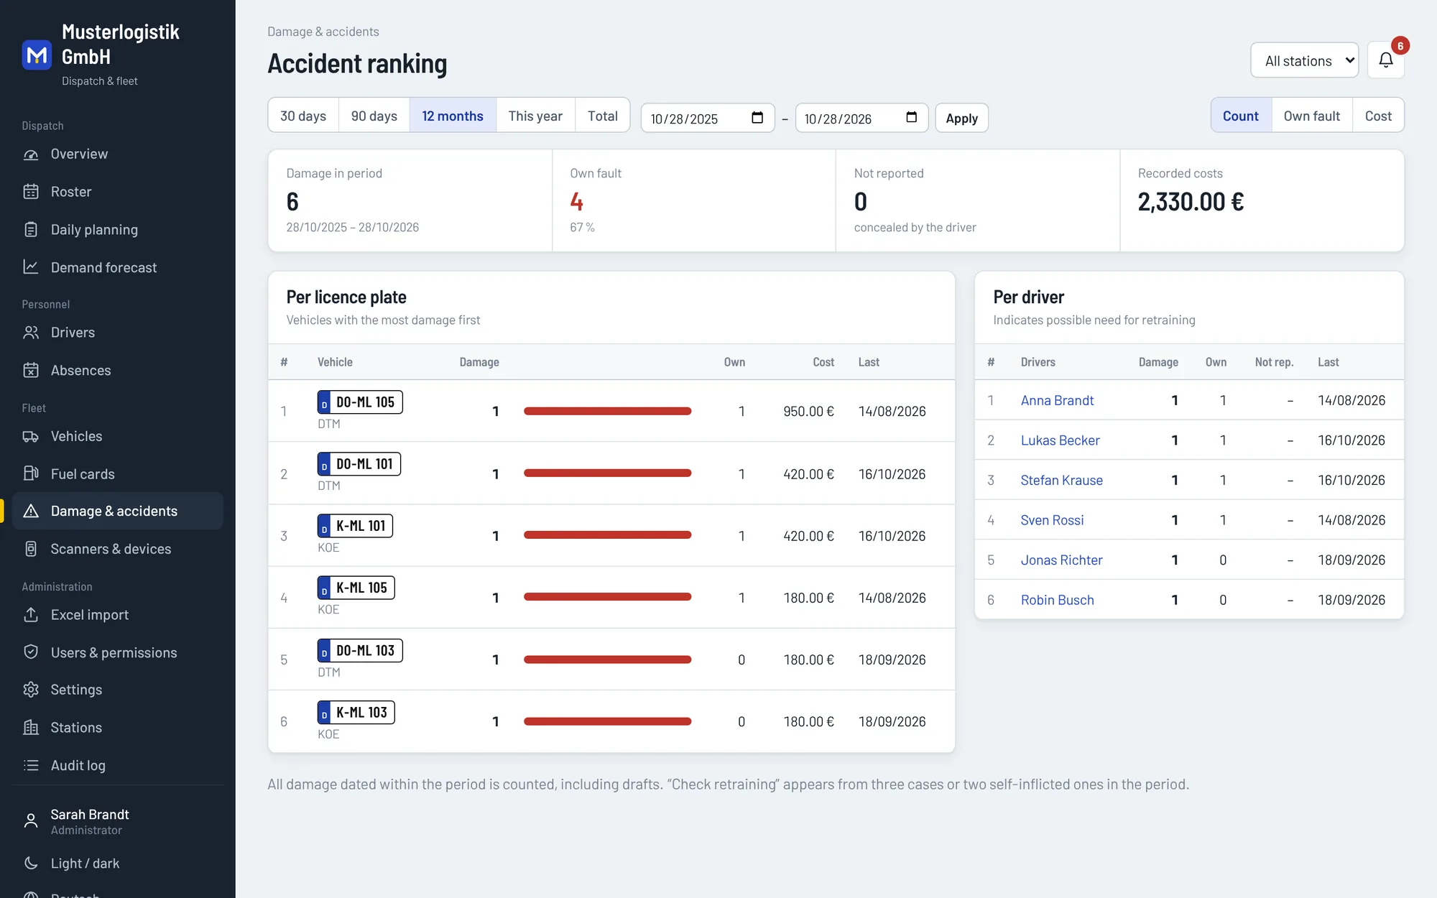The height and width of the screenshot is (898, 1437).
Task: Open start date calendar picker
Action: pyautogui.click(x=757, y=118)
